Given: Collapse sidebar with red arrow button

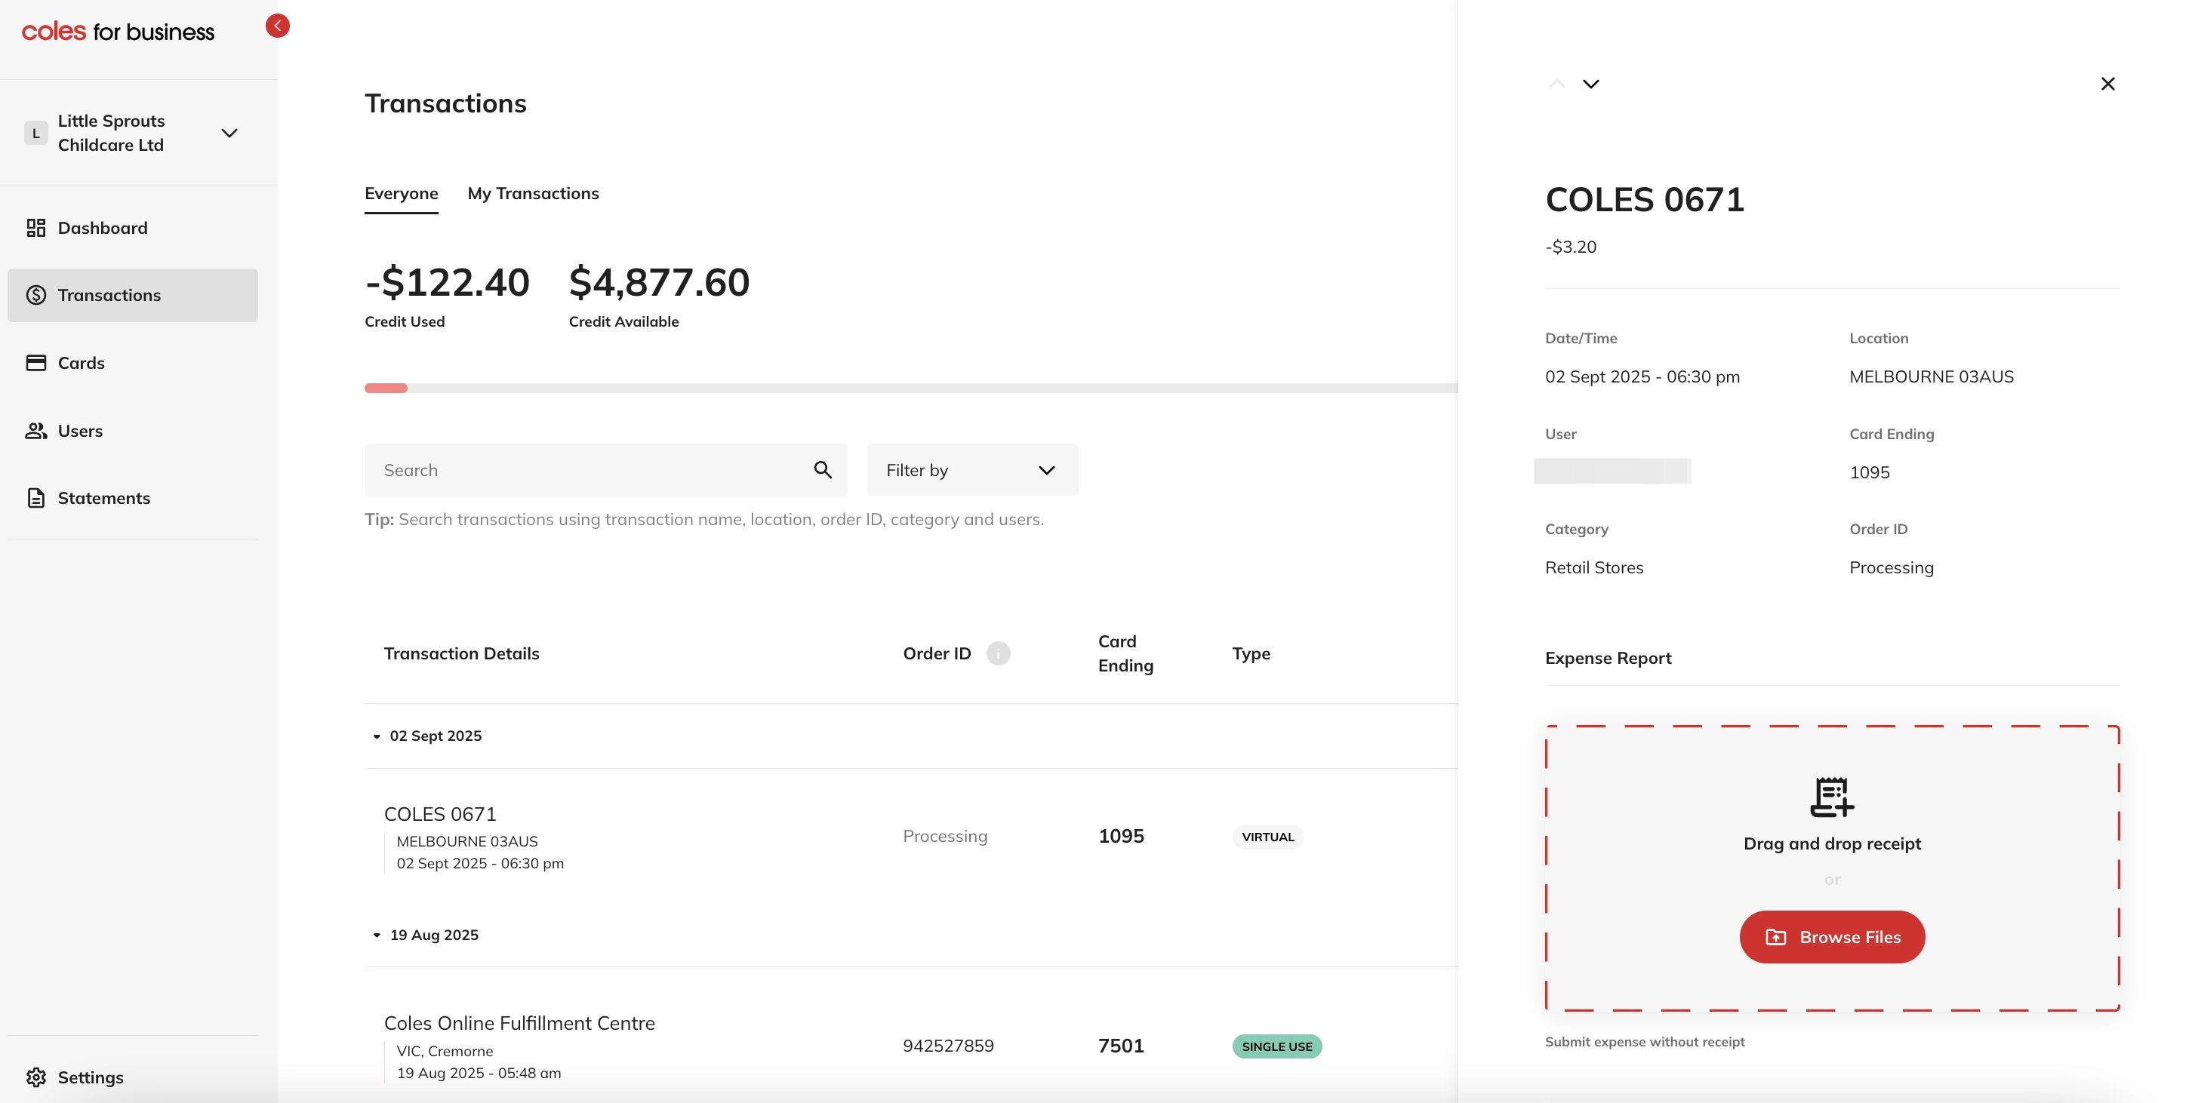Looking at the screenshot, I should (x=277, y=26).
